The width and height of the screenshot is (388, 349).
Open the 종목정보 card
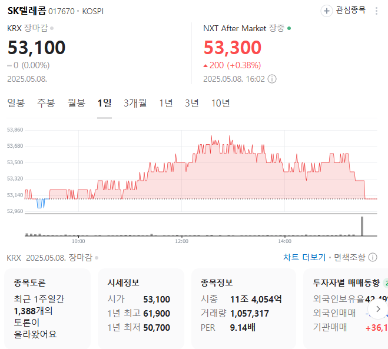click(x=244, y=308)
